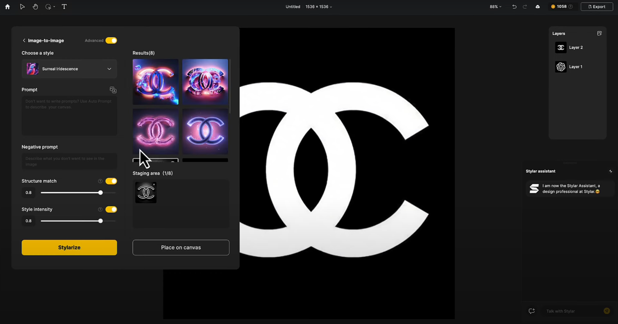This screenshot has height=324, width=618.
Task: Click the Undo icon
Action: pyautogui.click(x=514, y=6)
